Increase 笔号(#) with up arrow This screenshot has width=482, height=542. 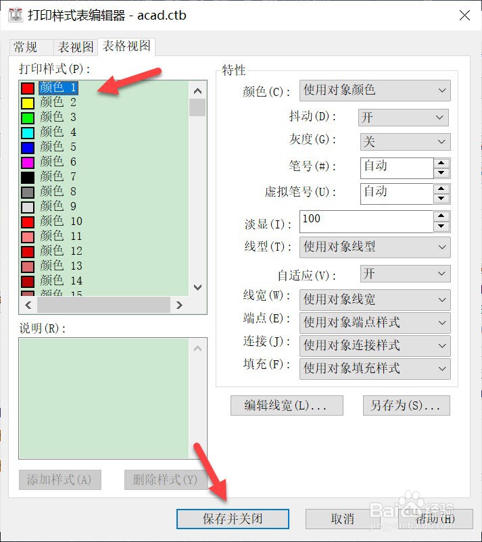[441, 163]
